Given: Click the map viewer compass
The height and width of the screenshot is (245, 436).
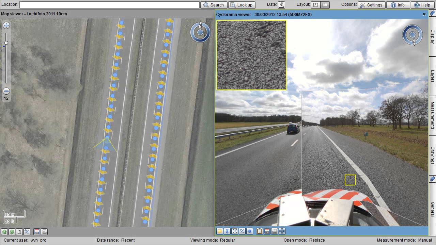Looking at the screenshot, I should pyautogui.click(x=200, y=32).
